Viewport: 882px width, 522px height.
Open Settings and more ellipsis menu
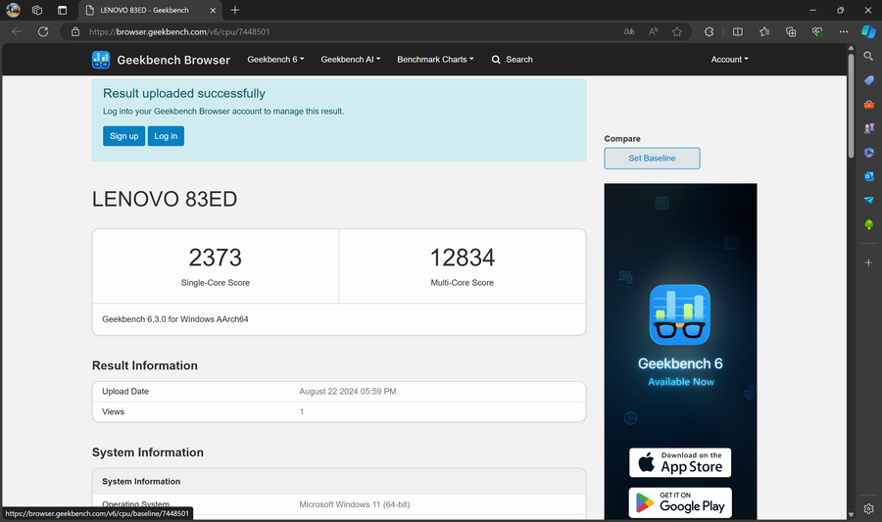pos(843,32)
